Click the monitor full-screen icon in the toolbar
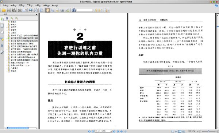This screenshot has height=133, width=219. [x=31, y=10]
